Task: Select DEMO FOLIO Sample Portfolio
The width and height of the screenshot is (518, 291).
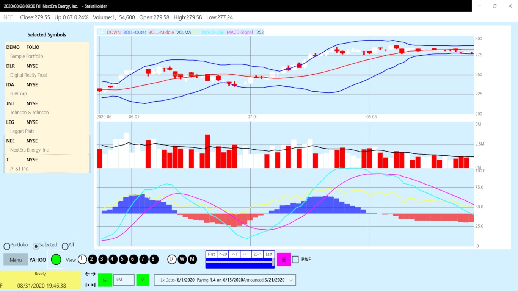Action: click(47, 52)
